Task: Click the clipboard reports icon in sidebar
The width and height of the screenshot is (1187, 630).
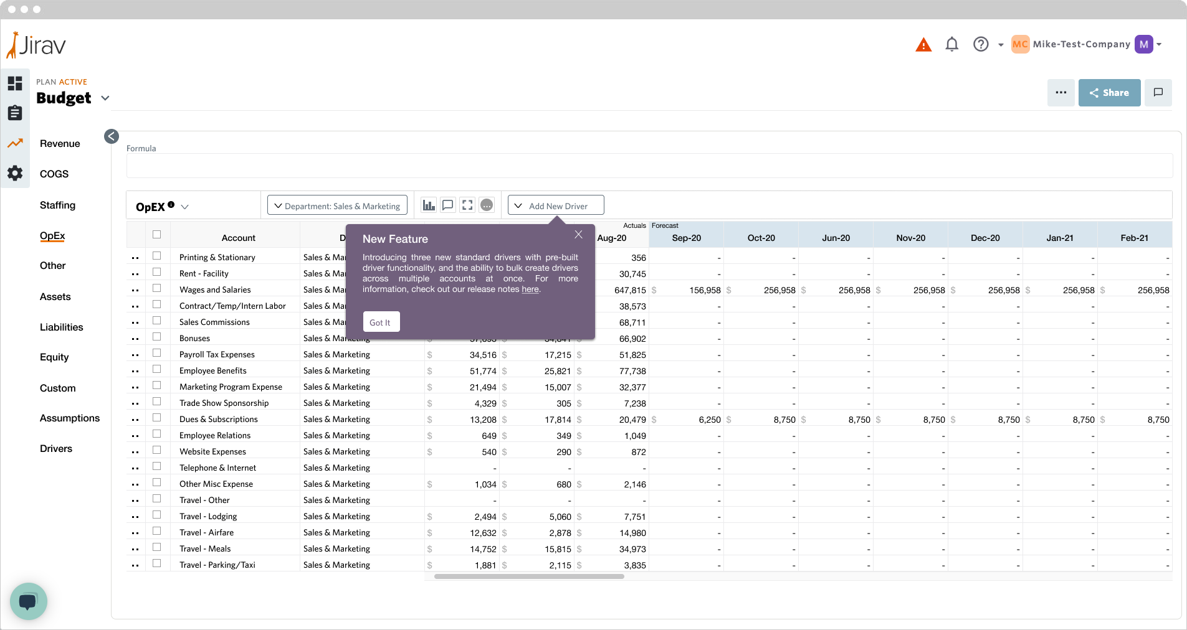Action: (15, 113)
